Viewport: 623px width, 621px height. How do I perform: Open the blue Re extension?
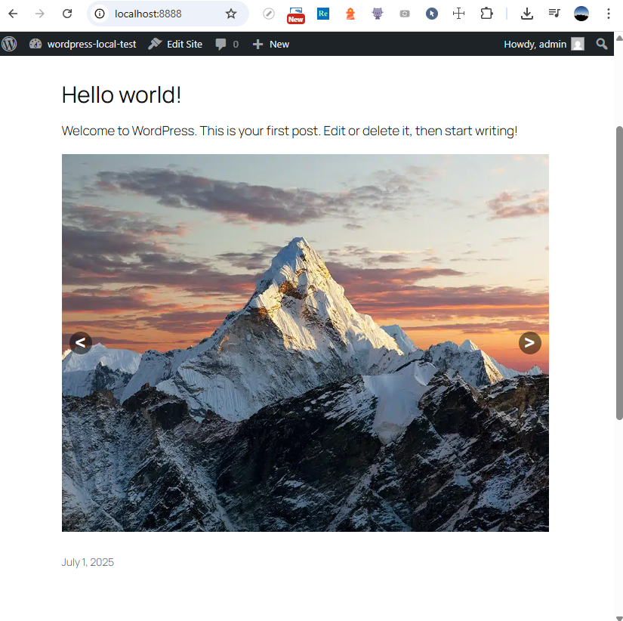(x=323, y=14)
